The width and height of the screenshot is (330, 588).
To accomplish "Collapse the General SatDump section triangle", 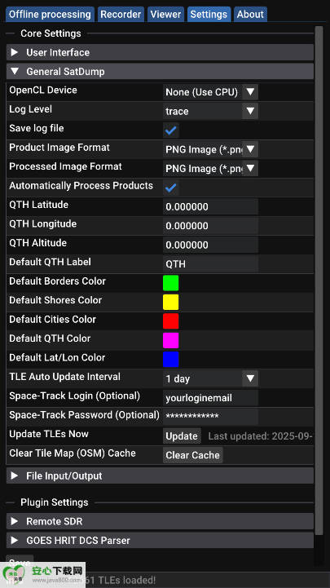I will tap(15, 71).
